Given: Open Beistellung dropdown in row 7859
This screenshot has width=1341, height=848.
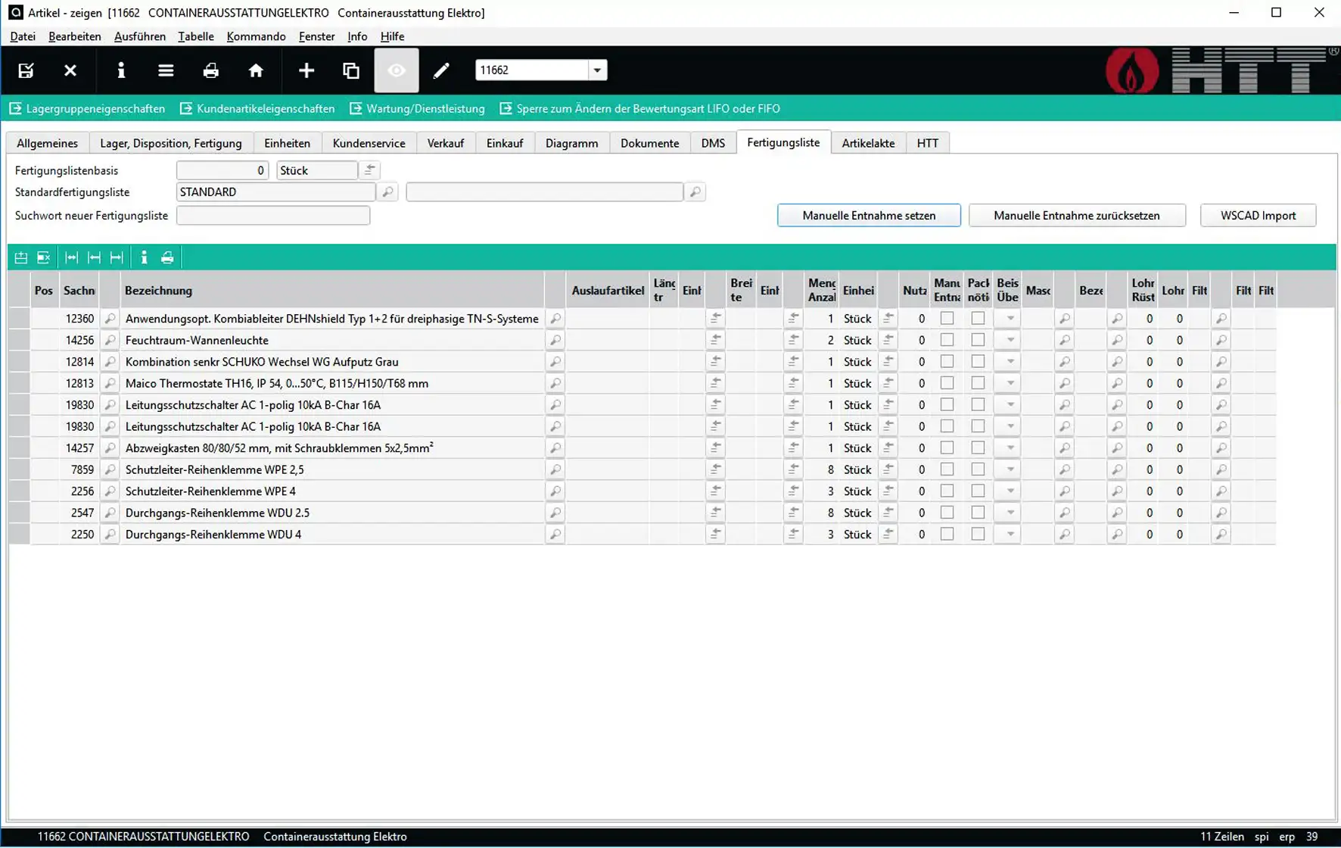Looking at the screenshot, I should tap(1010, 469).
